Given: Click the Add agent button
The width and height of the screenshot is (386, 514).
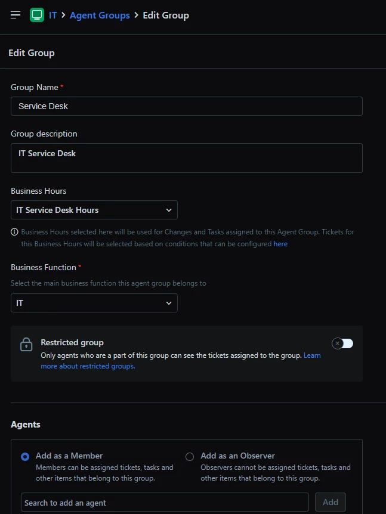Looking at the screenshot, I should coord(331,502).
